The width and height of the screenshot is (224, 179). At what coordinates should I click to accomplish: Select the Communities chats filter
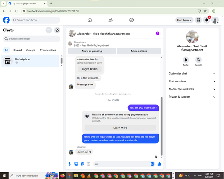pyautogui.click(x=48, y=50)
